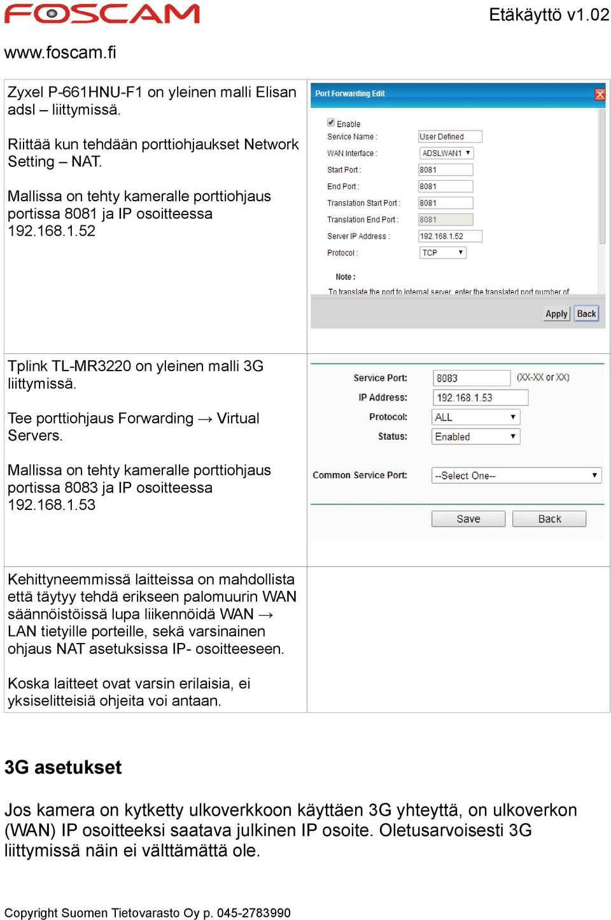
Task: Click the WAN Interface label
Action: pyautogui.click(x=352, y=153)
